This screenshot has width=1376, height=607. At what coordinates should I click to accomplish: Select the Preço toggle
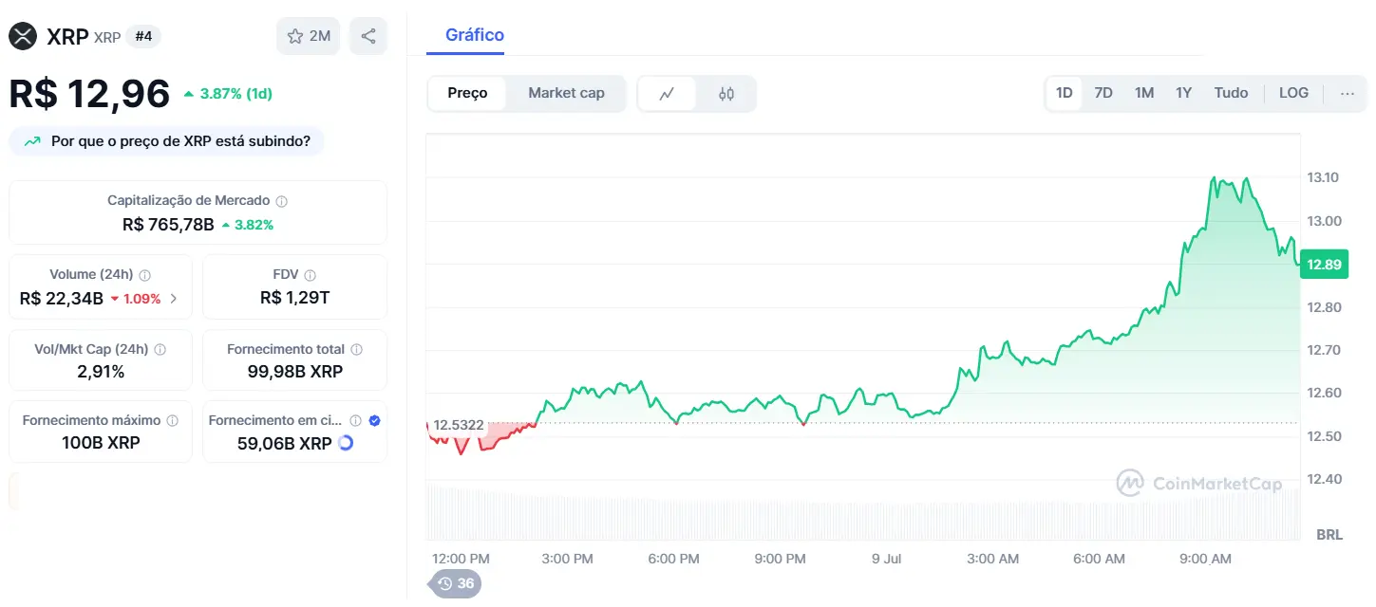tap(467, 93)
